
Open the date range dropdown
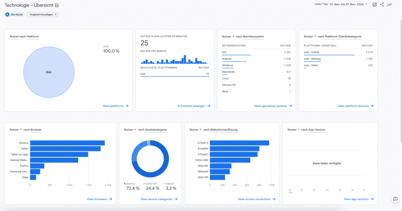tap(366, 4)
